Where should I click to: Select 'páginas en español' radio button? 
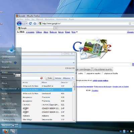[x=85, y=73]
